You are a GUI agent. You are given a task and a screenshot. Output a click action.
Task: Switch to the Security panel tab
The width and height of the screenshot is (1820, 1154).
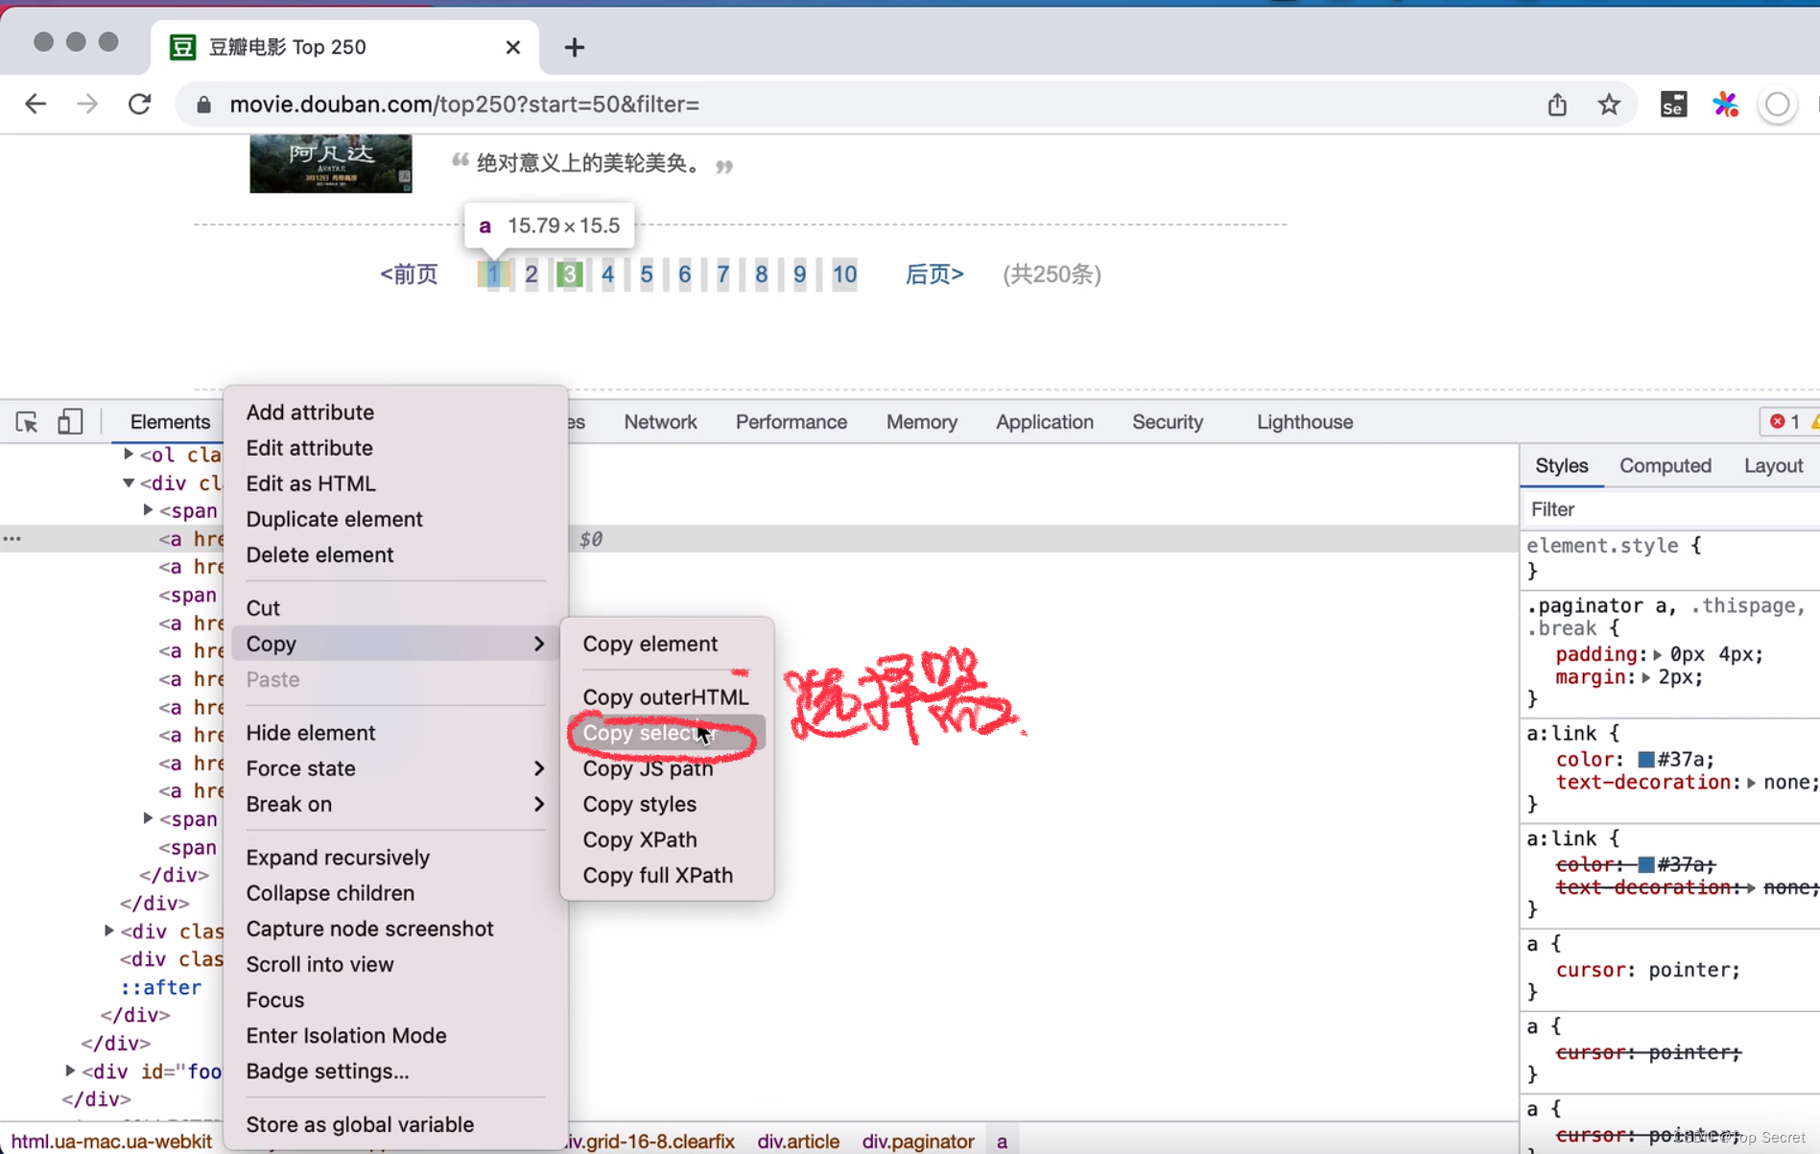(x=1168, y=422)
